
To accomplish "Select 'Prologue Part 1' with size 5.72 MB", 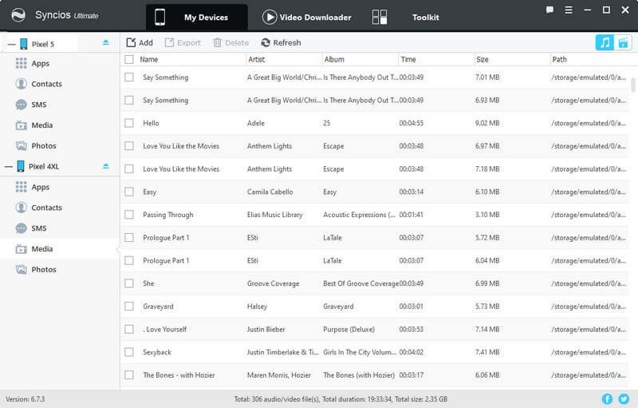I will 166,238.
